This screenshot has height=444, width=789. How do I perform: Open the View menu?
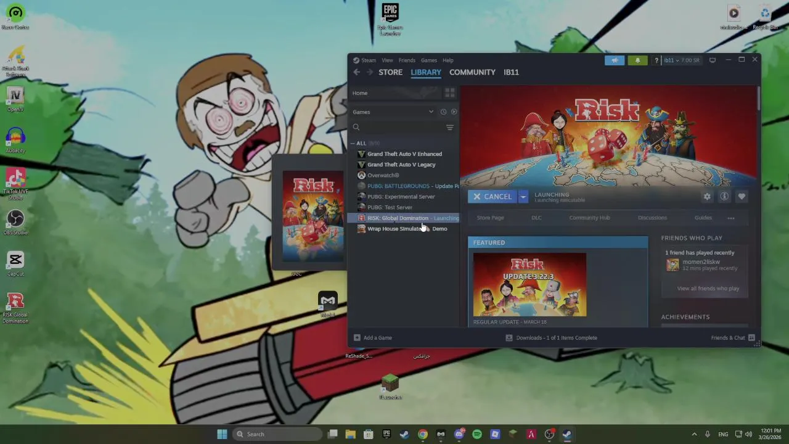coord(387,60)
